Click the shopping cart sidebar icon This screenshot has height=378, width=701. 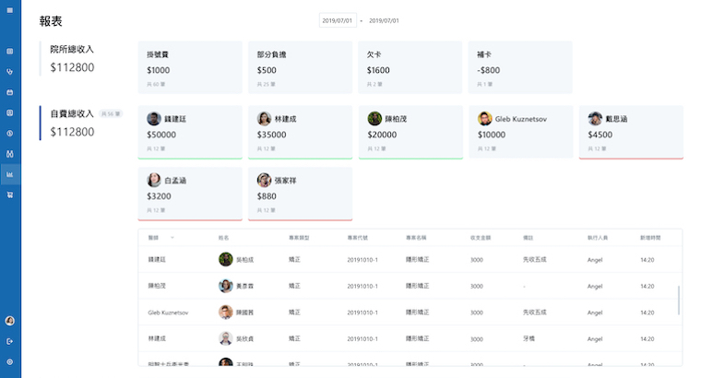click(x=10, y=195)
